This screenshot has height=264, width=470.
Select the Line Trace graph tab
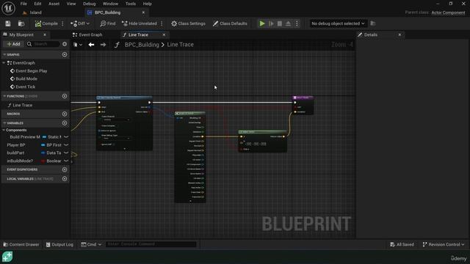tap(138, 34)
